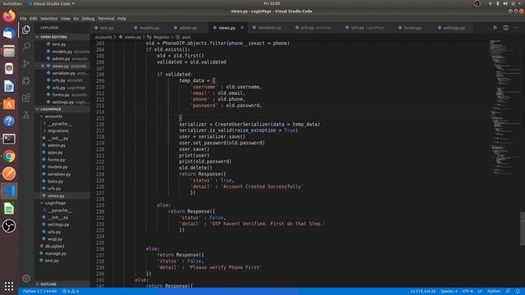
Task: Open wsgi.py in explorer tree
Action: tap(55, 239)
